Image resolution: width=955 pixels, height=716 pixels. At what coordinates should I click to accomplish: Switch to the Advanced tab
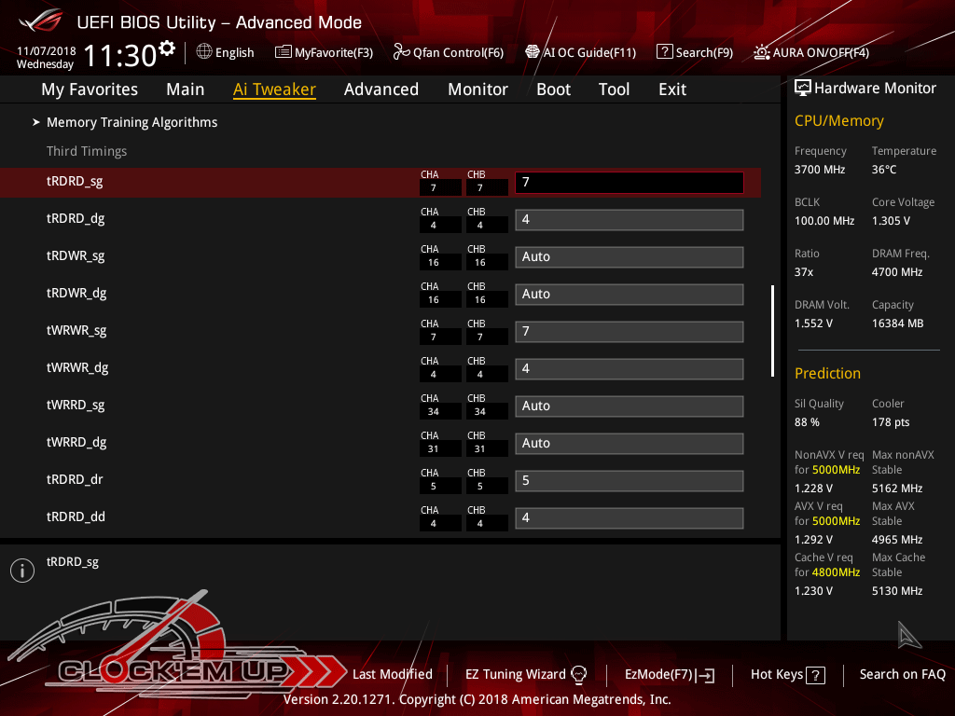(x=381, y=89)
